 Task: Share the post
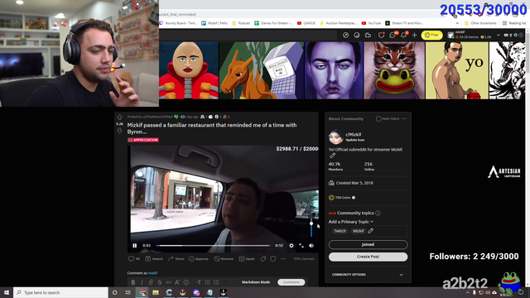176,259
